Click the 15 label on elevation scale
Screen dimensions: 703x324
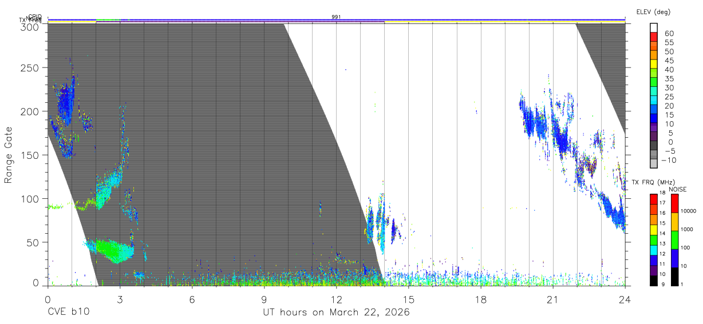(669, 115)
